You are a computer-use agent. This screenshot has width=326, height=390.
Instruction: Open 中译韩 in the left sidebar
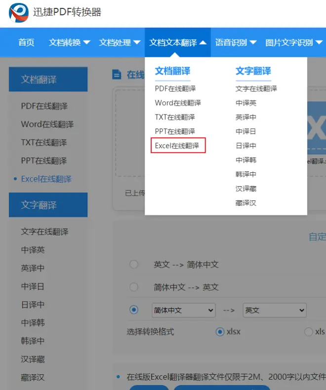click(x=33, y=323)
